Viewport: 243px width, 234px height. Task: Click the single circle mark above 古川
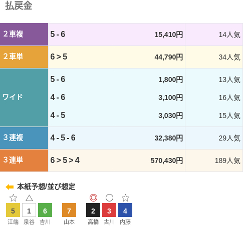(109, 198)
